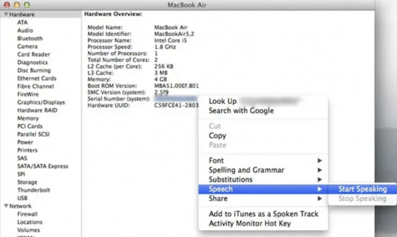Select the Hardware category heading
Screen dimensions: 397x237
pyautogui.click(x=22, y=15)
